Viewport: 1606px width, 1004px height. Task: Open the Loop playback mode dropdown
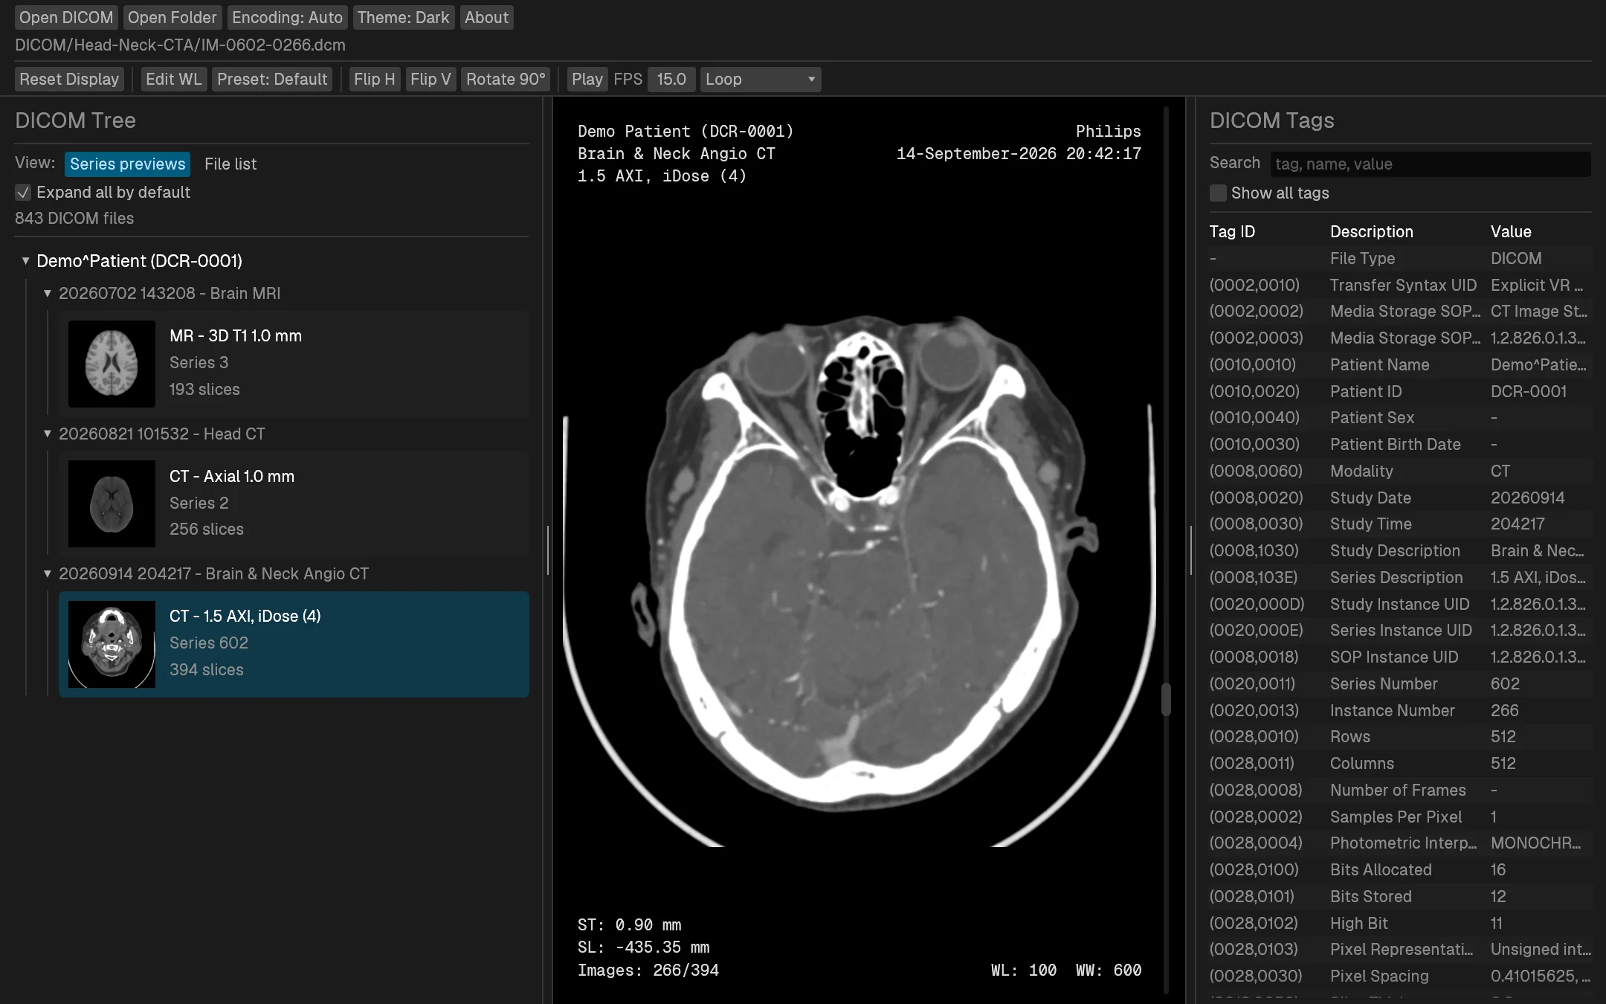[x=761, y=79]
